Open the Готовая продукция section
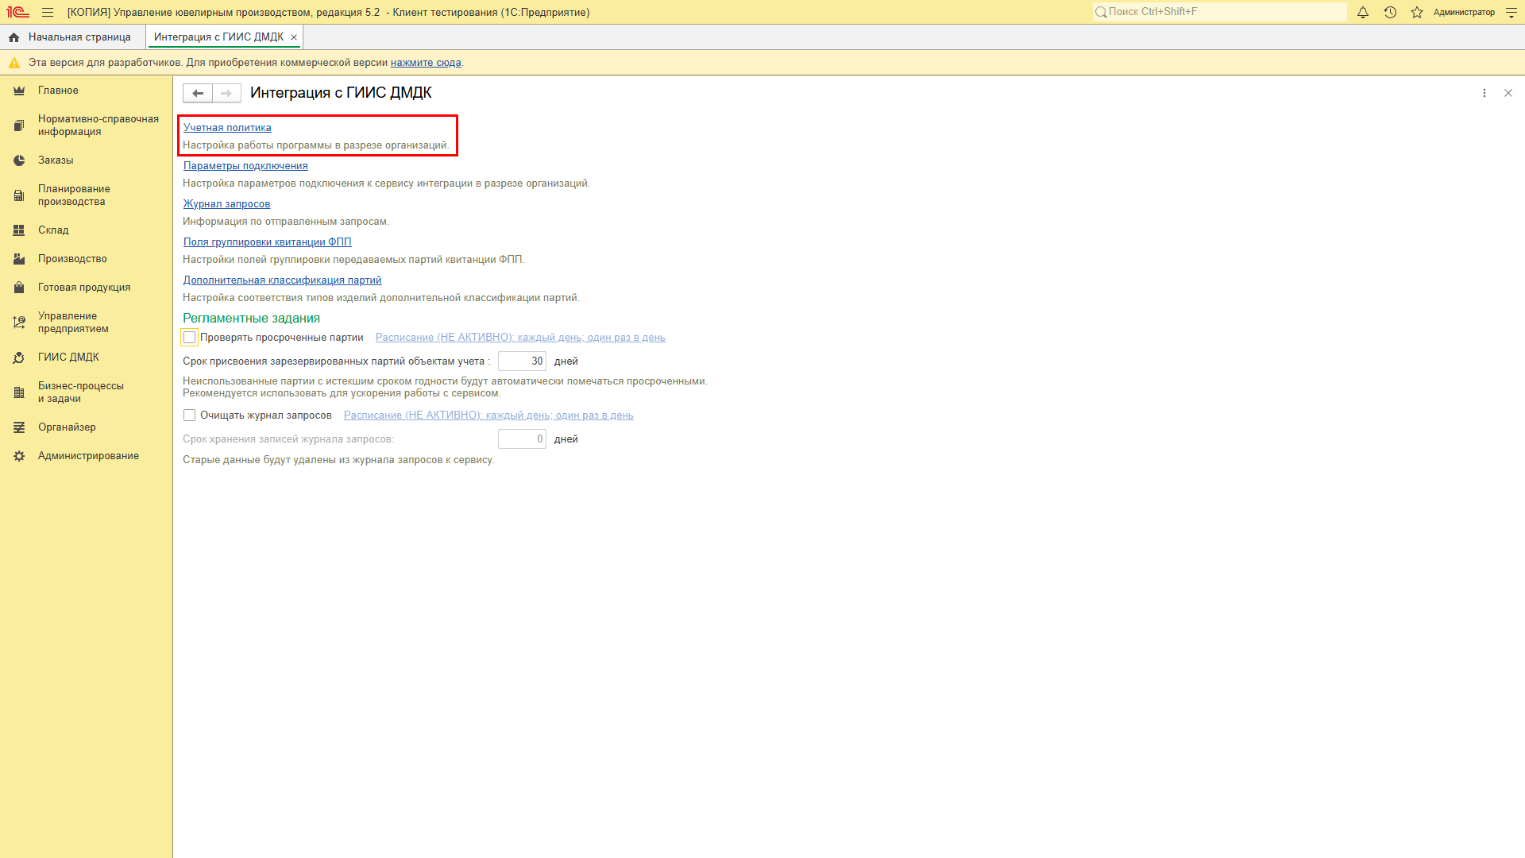This screenshot has width=1525, height=858. click(84, 288)
